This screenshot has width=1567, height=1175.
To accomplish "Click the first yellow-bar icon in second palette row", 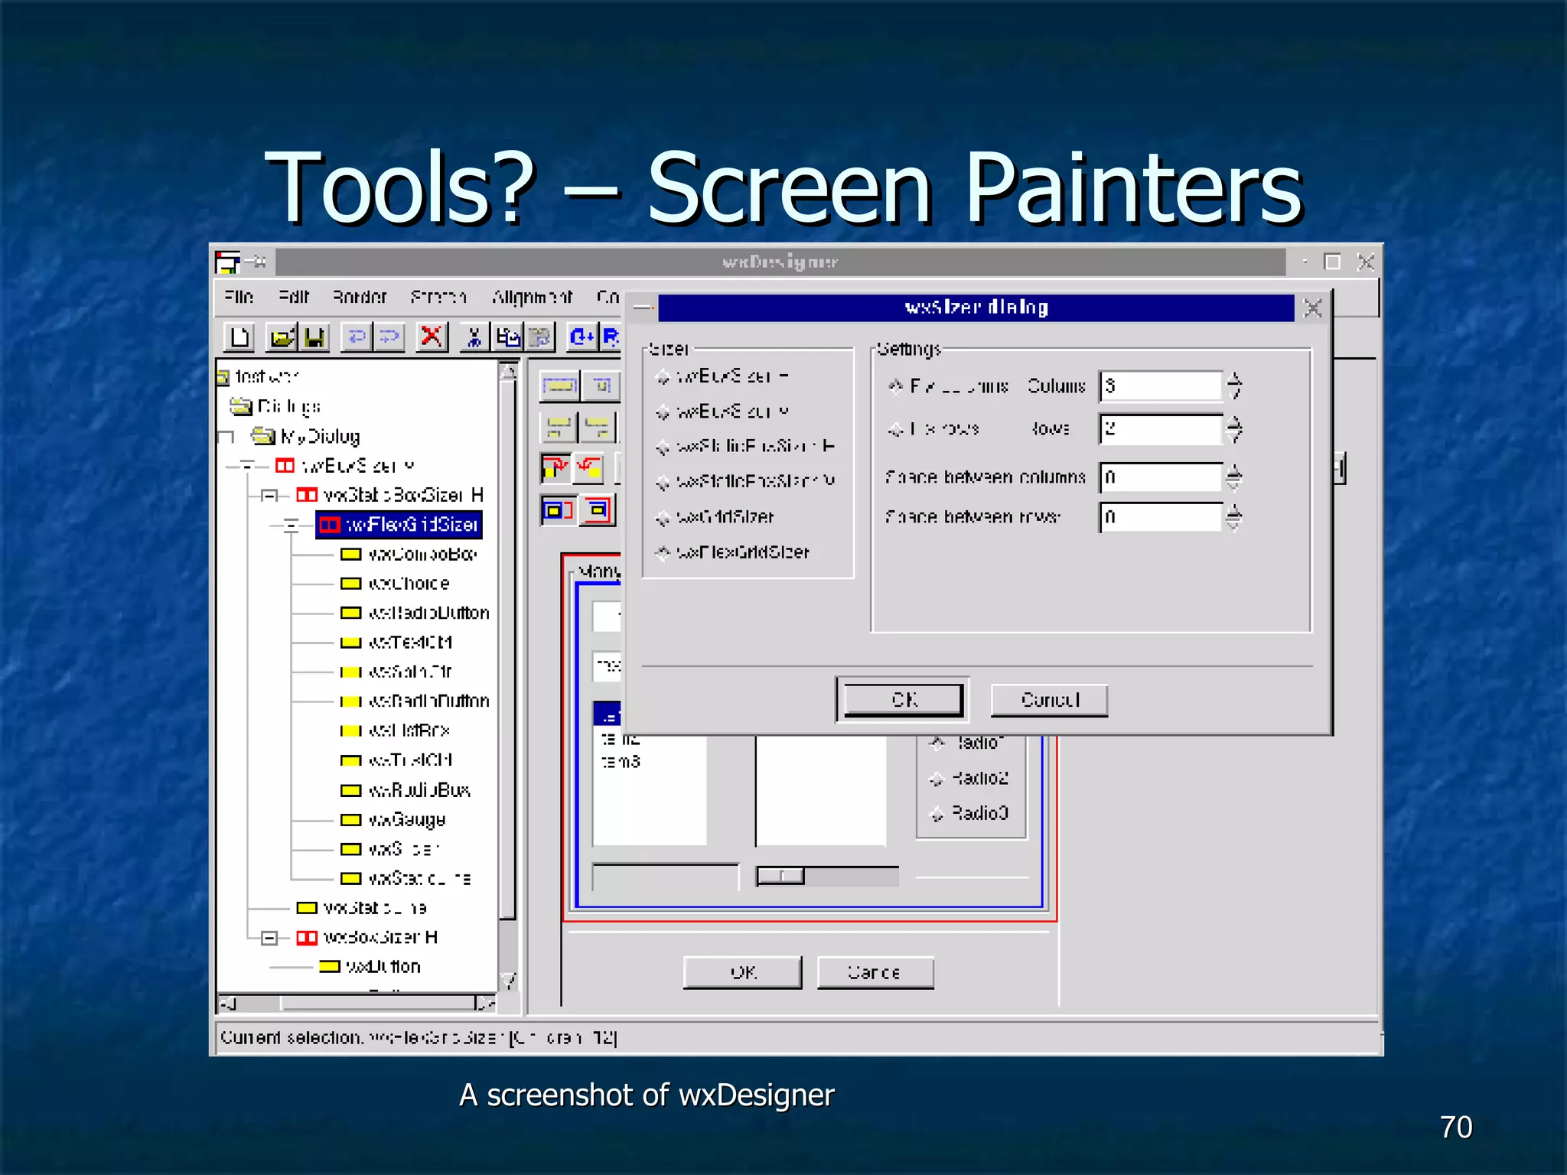I will click(559, 427).
